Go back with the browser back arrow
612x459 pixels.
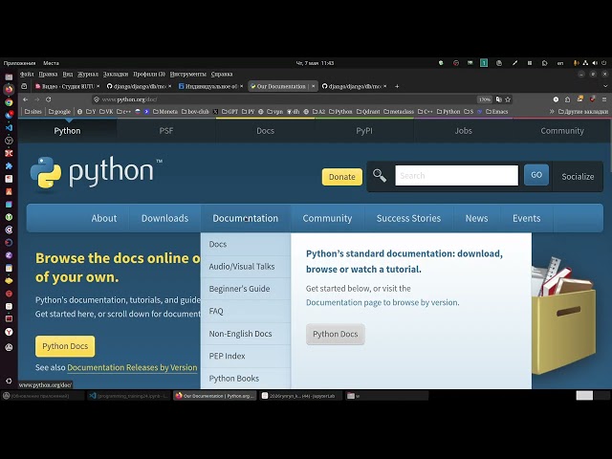pos(26,99)
